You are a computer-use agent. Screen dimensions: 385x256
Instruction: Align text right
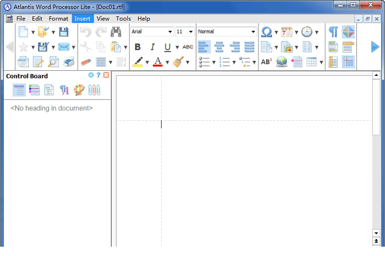tap(234, 47)
